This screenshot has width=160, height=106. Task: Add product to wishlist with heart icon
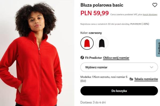coord(155,5)
